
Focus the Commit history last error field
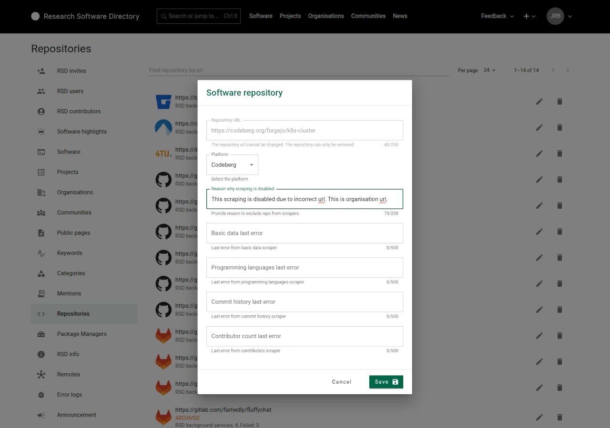305,302
